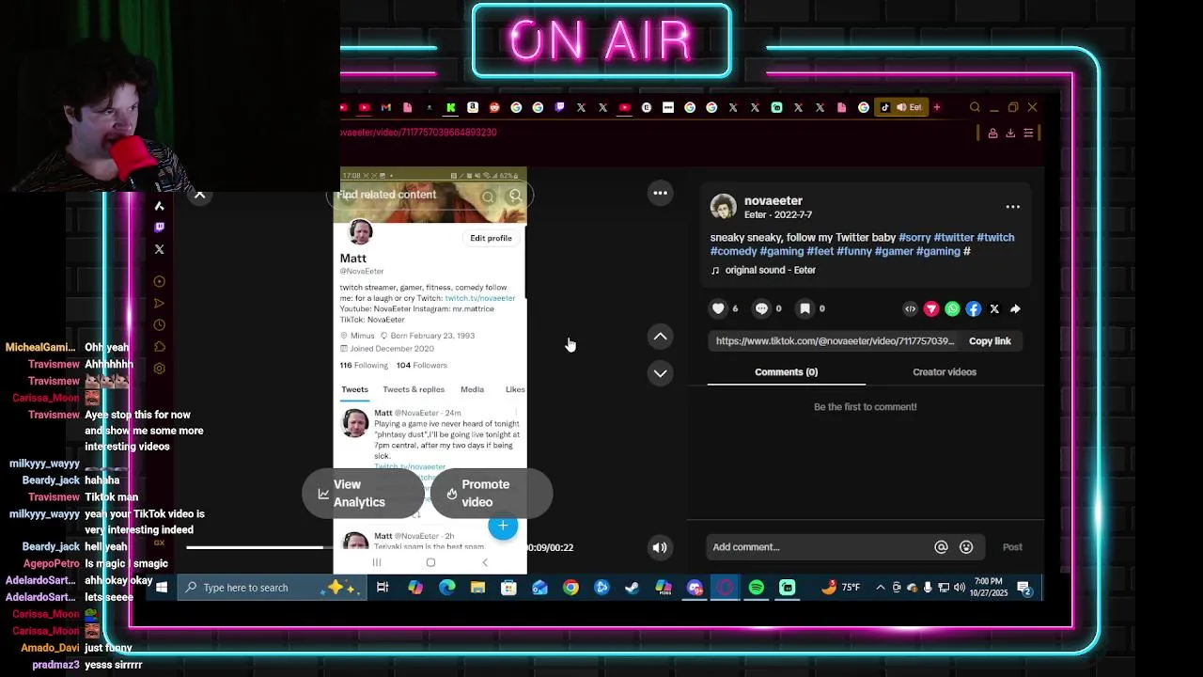
Task: Open the Windows Start menu
Action: click(x=162, y=588)
